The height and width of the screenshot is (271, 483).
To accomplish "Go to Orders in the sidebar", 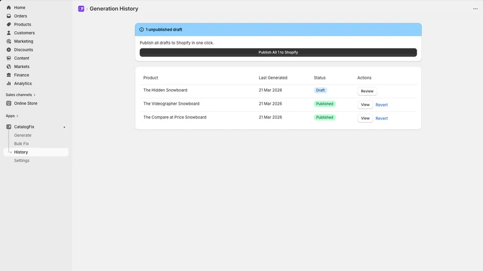I will [x=21, y=16].
